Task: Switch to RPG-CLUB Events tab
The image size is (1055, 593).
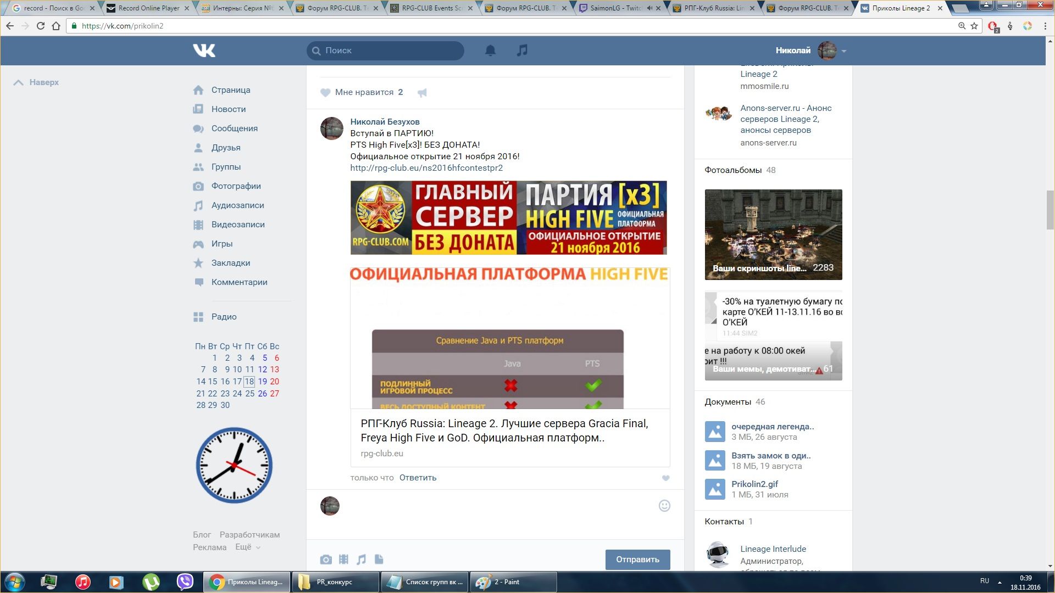Action: (x=432, y=8)
